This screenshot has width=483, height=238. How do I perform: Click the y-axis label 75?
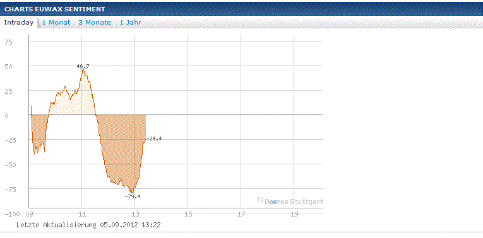coord(9,42)
